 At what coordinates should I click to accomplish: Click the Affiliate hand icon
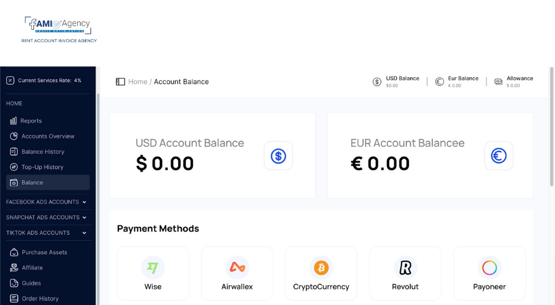click(14, 268)
